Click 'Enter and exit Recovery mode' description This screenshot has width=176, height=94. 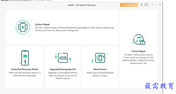tap(25, 74)
